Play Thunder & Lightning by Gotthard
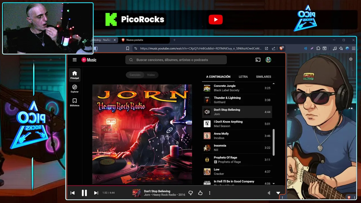 [x=237, y=100]
